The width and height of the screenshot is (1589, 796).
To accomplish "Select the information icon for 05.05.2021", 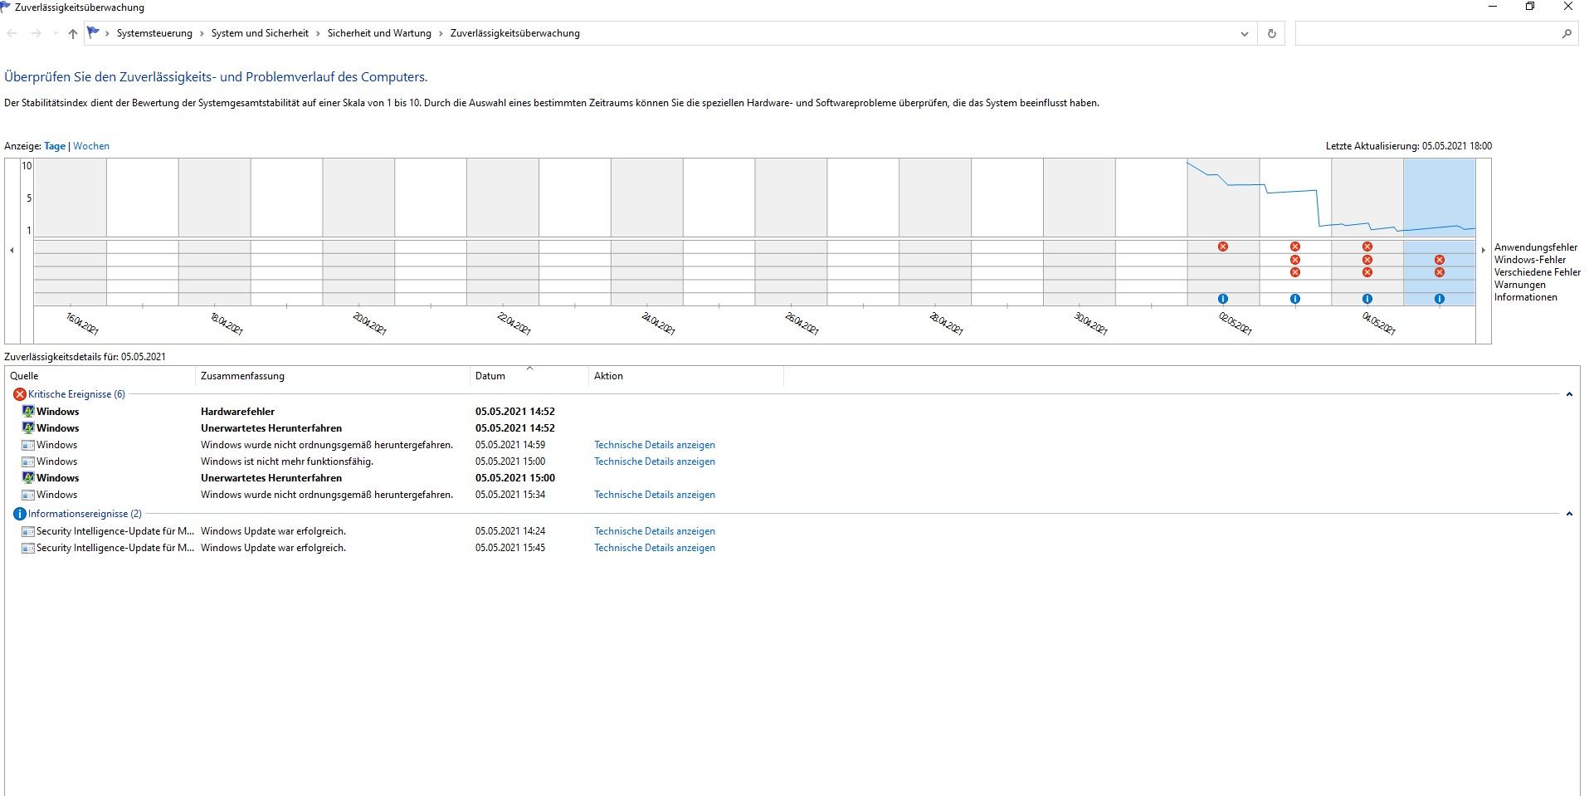I will 1440,299.
